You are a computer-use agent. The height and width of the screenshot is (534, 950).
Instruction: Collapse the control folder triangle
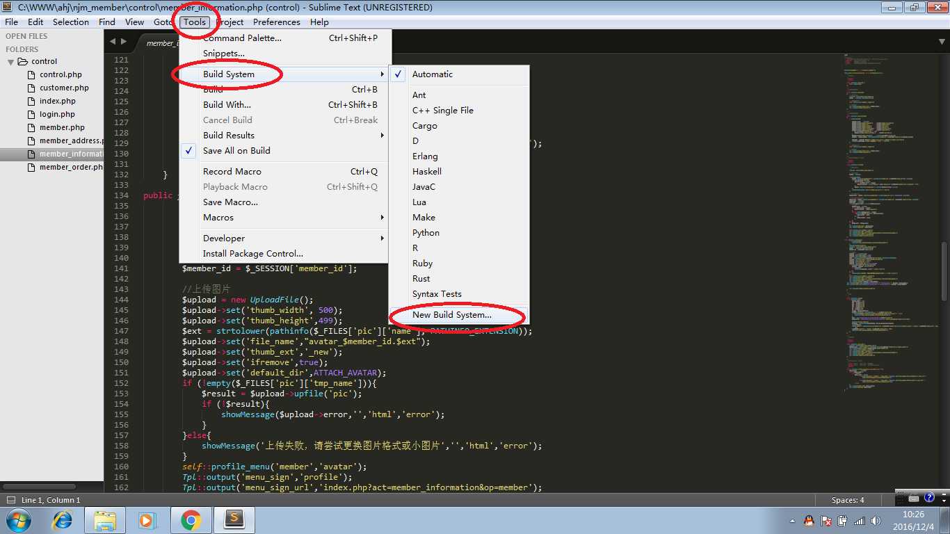pyautogui.click(x=10, y=61)
